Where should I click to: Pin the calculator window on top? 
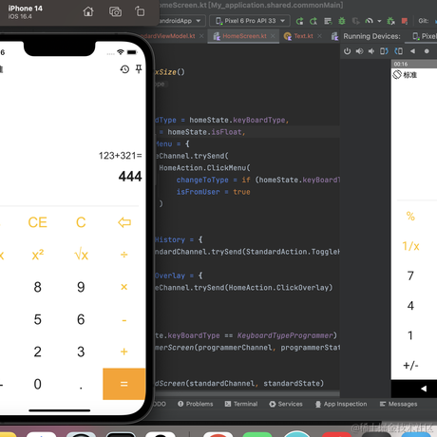click(x=139, y=68)
